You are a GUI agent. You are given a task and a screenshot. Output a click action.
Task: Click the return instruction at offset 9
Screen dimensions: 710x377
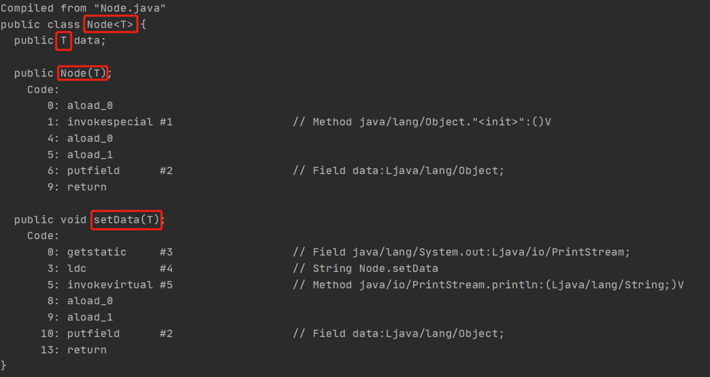point(87,187)
